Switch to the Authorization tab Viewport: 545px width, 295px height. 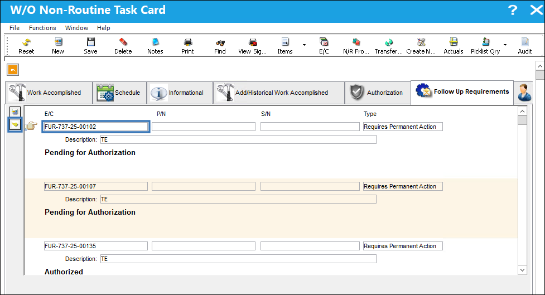pyautogui.click(x=378, y=93)
